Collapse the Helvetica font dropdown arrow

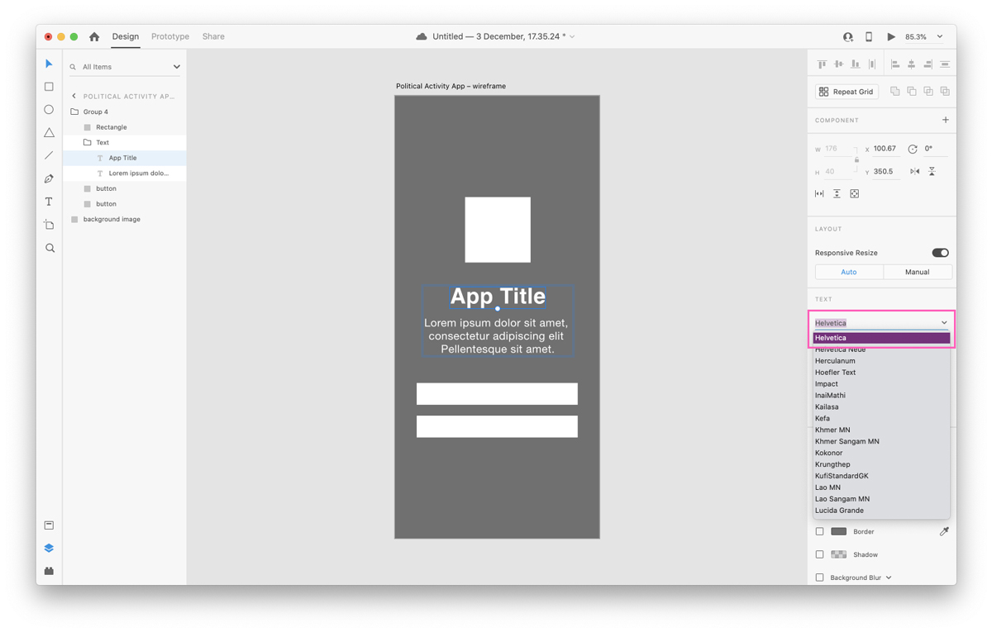coord(944,323)
